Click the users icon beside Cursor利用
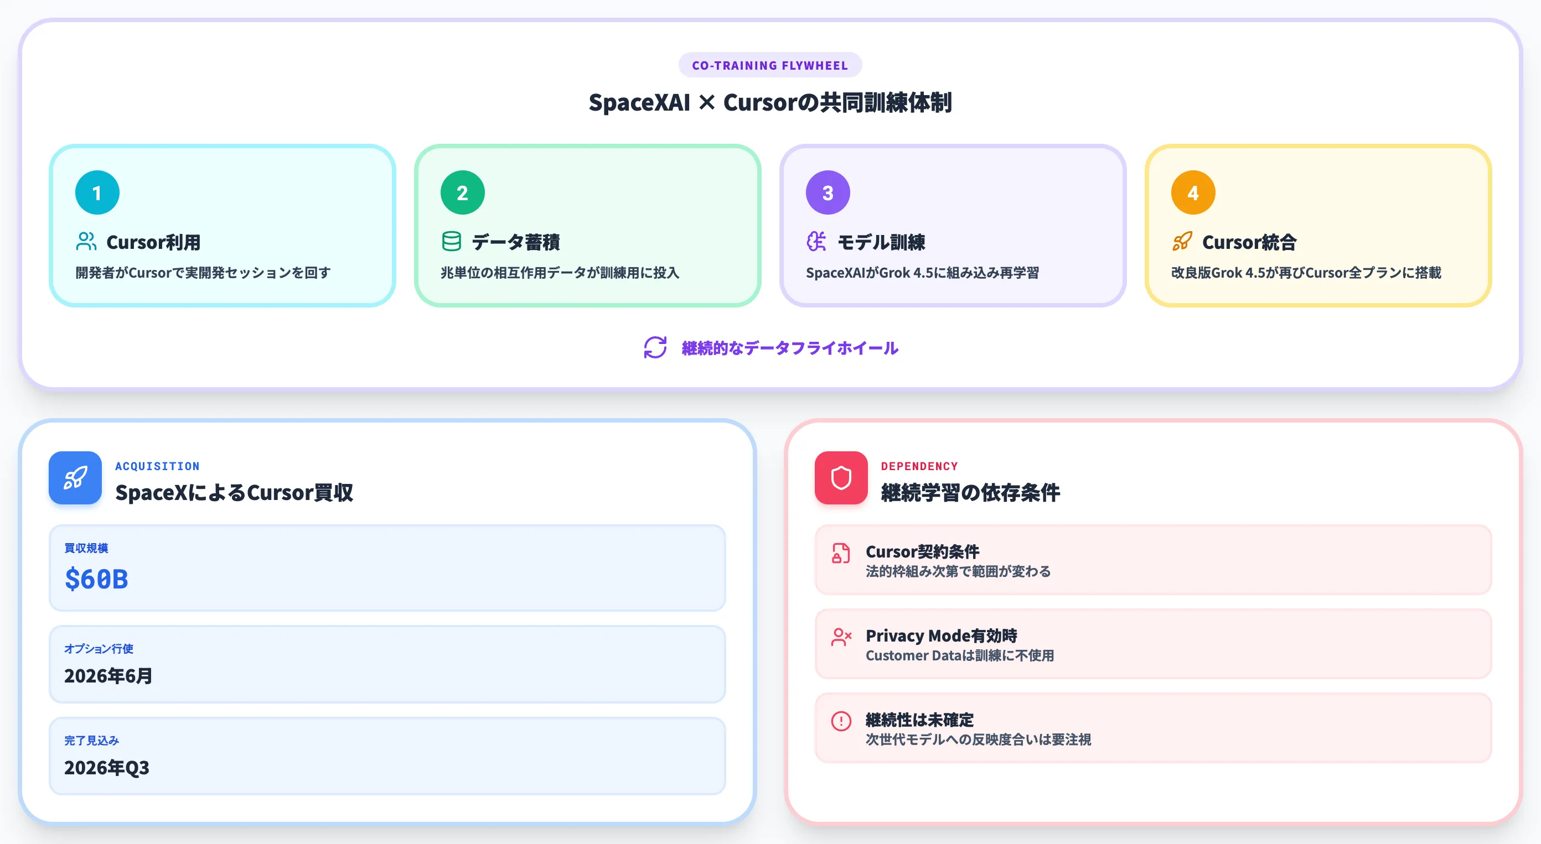1541x844 pixels. click(x=86, y=242)
